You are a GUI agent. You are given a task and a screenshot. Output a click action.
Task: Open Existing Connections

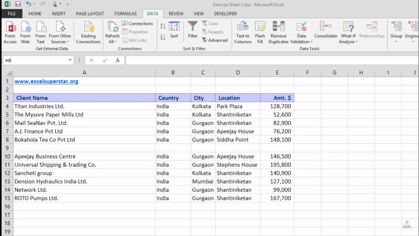point(88,33)
